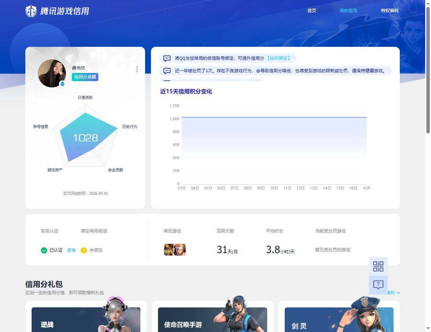
Task: Click the 账号信息 radar axis label
Action: 41,127
